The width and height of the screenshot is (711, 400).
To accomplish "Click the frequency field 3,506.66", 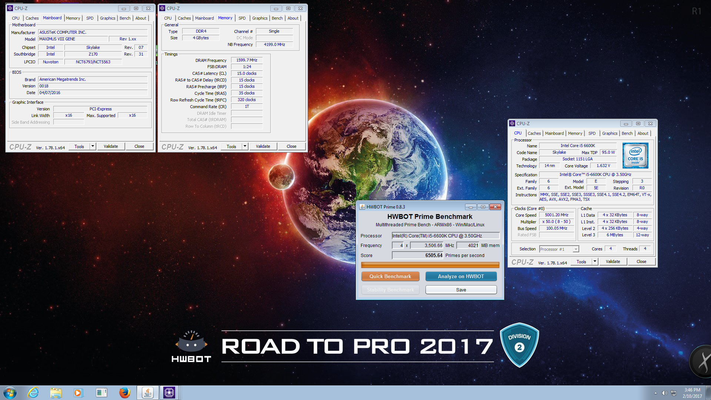I will click(427, 245).
